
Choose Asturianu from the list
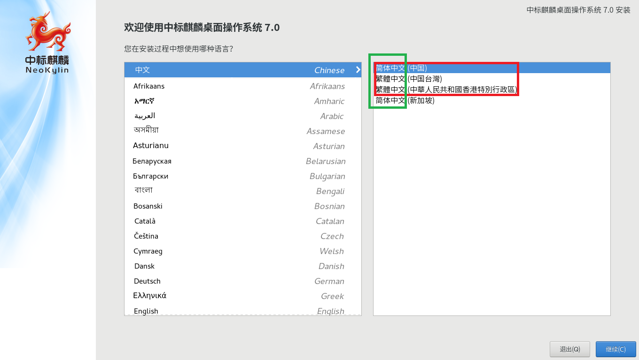click(x=243, y=146)
